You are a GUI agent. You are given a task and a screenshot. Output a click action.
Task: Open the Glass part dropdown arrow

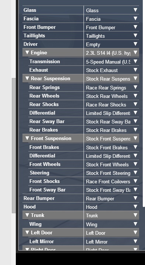pyautogui.click(x=135, y=10)
